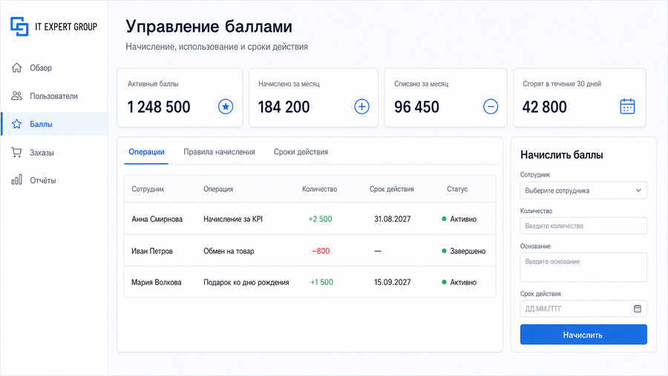Click the Начислить button
668x376 pixels.
[x=583, y=334]
